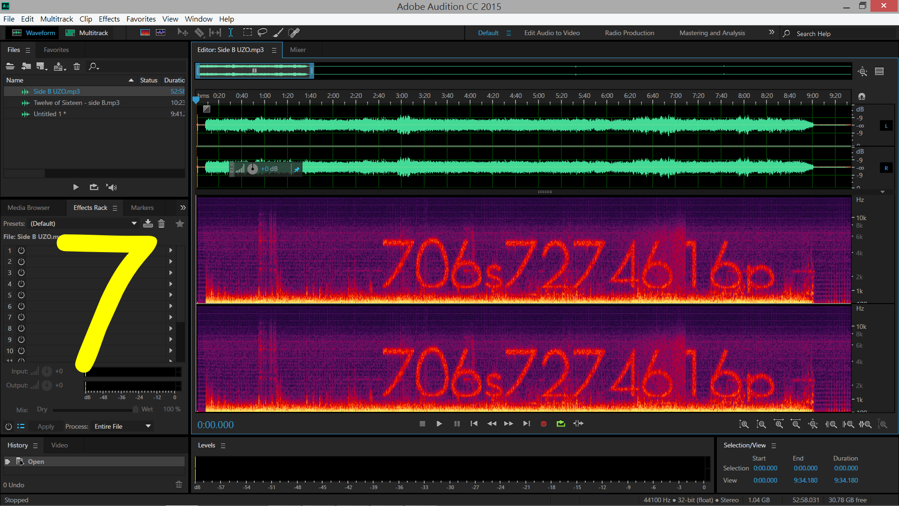Open the Effects menu
899x506 pixels.
point(109,19)
